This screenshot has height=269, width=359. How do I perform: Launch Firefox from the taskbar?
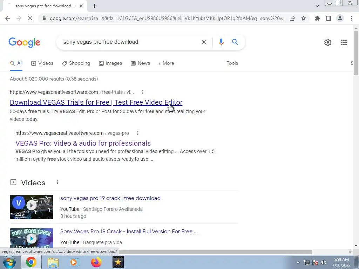point(96,262)
